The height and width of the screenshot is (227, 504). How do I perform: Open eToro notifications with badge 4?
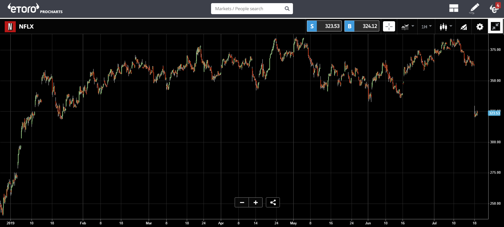pos(495,8)
